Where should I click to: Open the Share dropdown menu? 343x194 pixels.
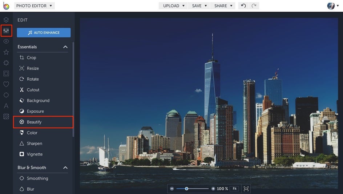[223, 6]
